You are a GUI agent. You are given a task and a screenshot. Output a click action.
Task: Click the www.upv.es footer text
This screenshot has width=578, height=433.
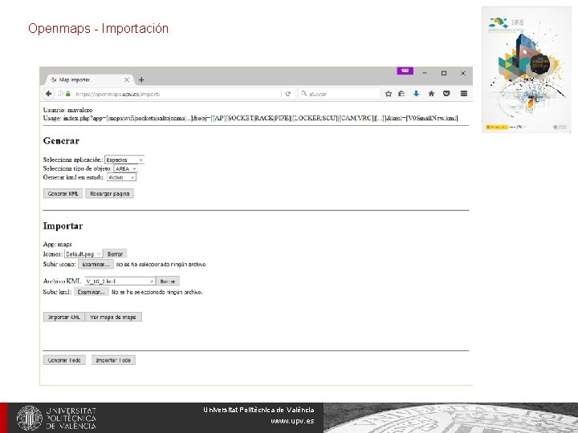click(x=292, y=421)
